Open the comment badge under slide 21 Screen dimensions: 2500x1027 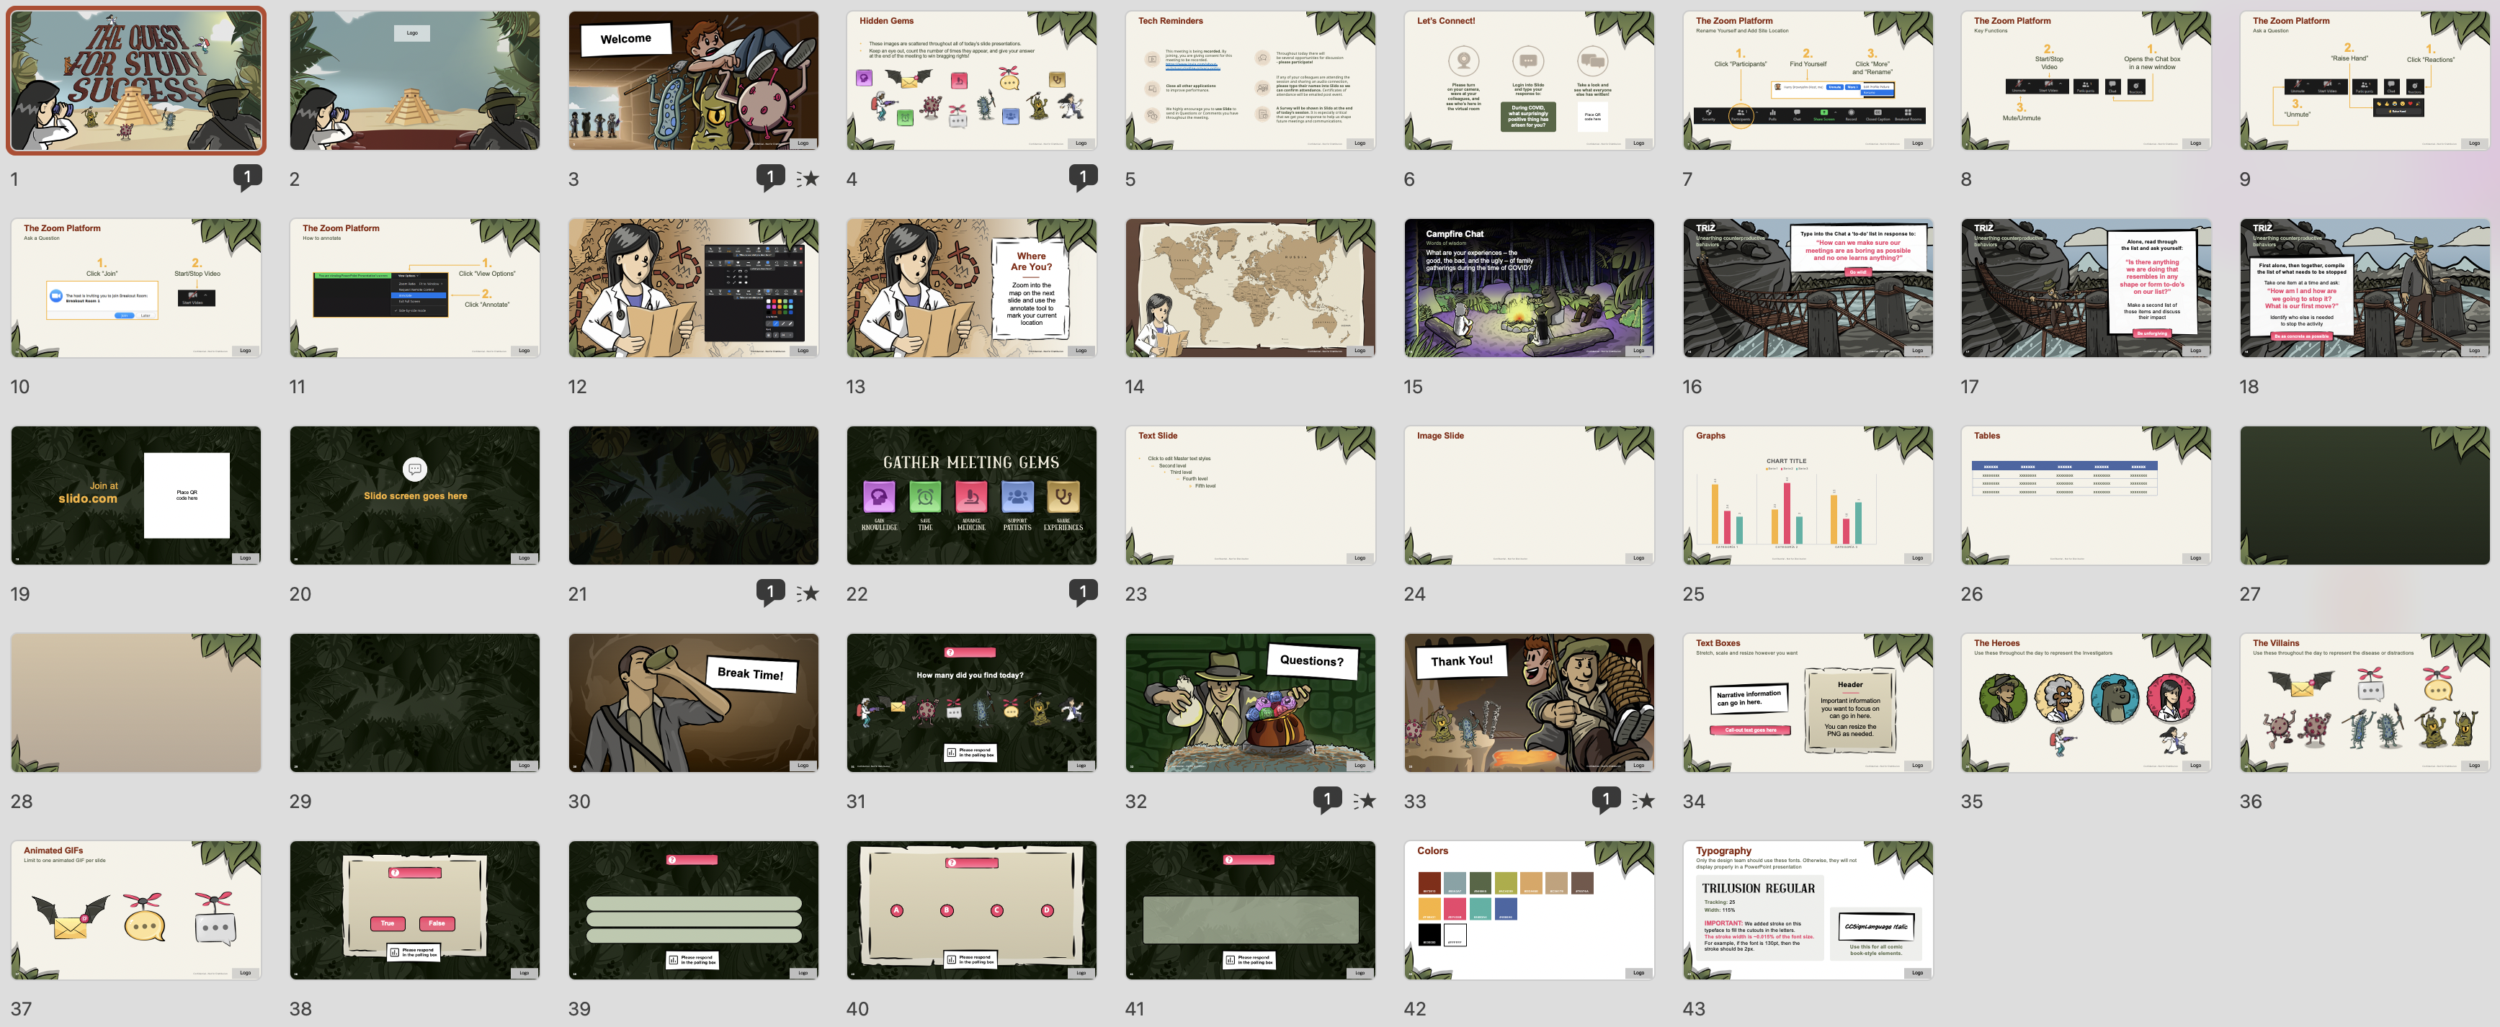tap(771, 593)
